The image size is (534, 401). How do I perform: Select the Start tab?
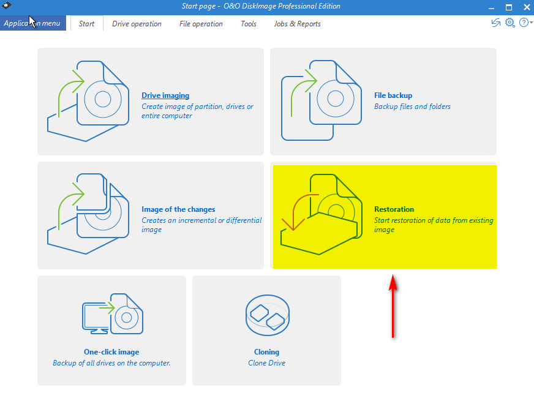coord(86,24)
